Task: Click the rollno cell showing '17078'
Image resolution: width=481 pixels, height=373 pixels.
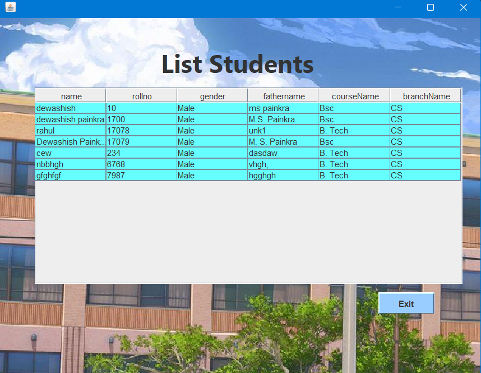Action: [141, 130]
